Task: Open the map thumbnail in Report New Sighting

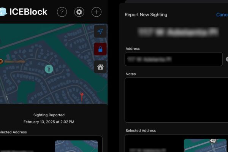Action: 205,145
